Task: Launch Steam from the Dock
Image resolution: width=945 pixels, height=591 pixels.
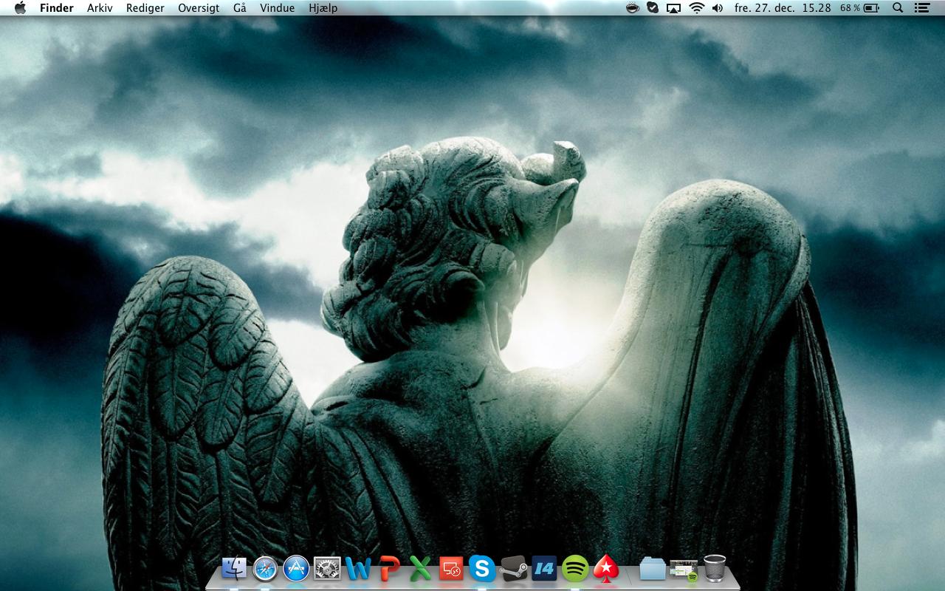Action: click(x=513, y=568)
